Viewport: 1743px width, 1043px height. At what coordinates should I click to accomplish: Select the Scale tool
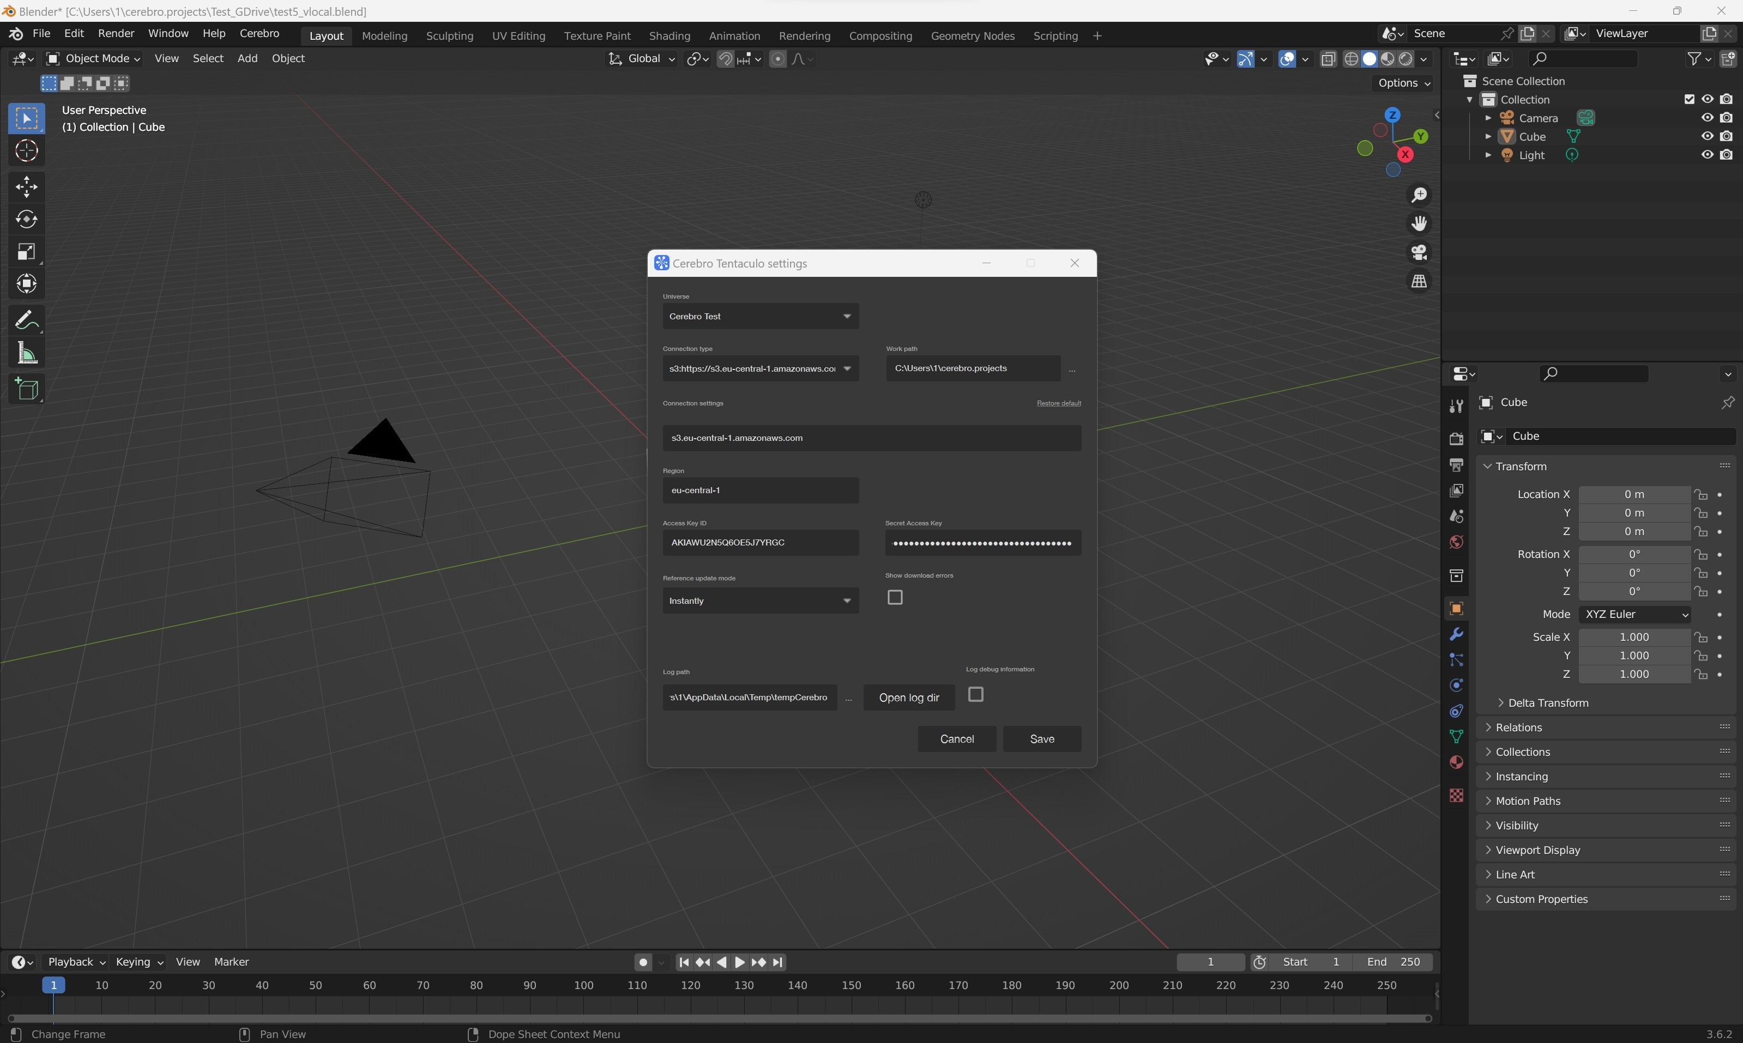pyautogui.click(x=27, y=252)
